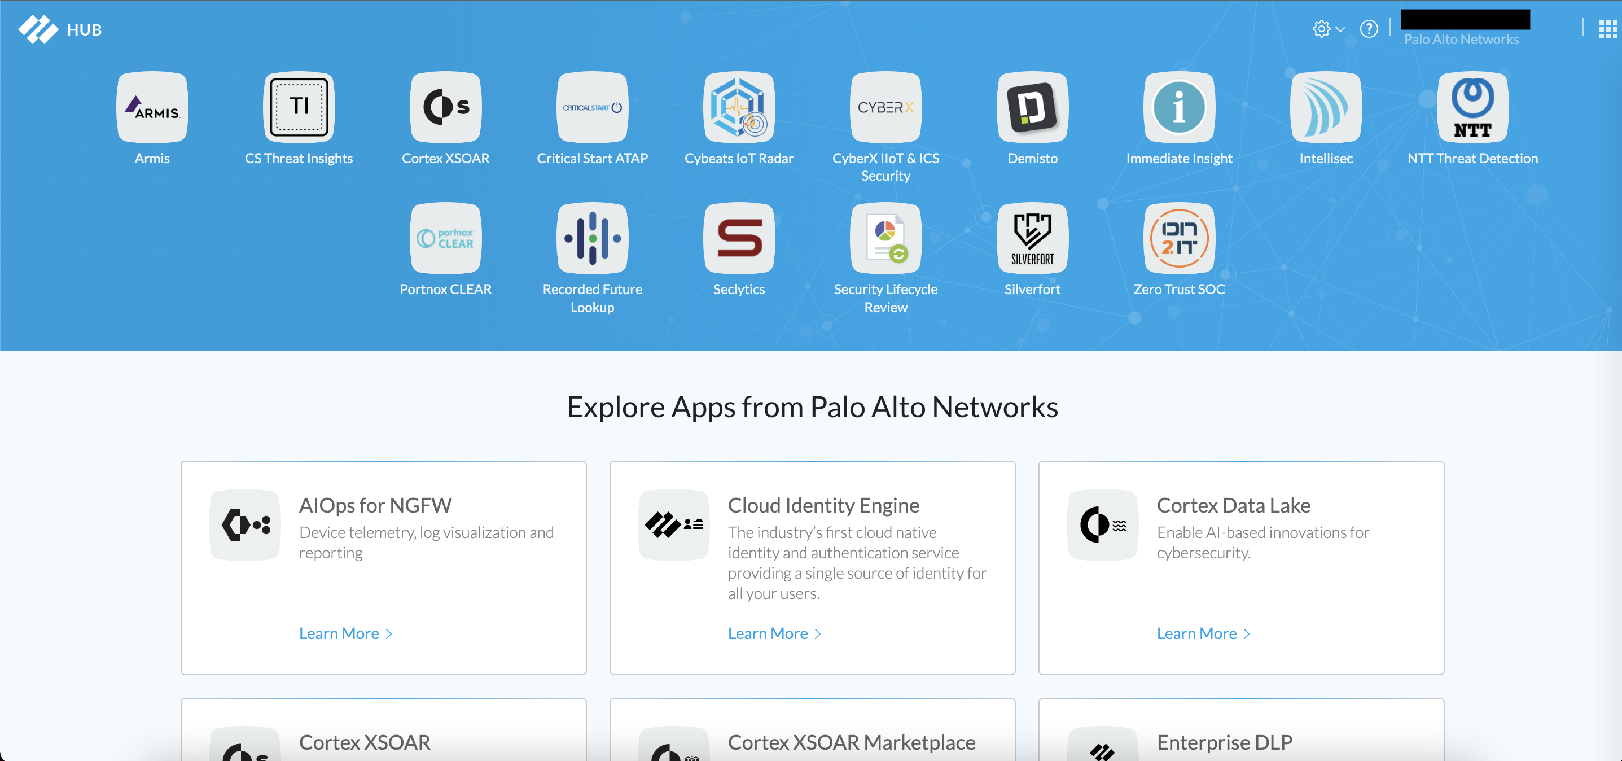Click the Cybeats IoT Radar icon
The width and height of the screenshot is (1622, 761).
click(739, 107)
